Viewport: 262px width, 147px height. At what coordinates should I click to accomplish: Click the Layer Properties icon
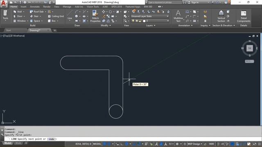(134, 11)
